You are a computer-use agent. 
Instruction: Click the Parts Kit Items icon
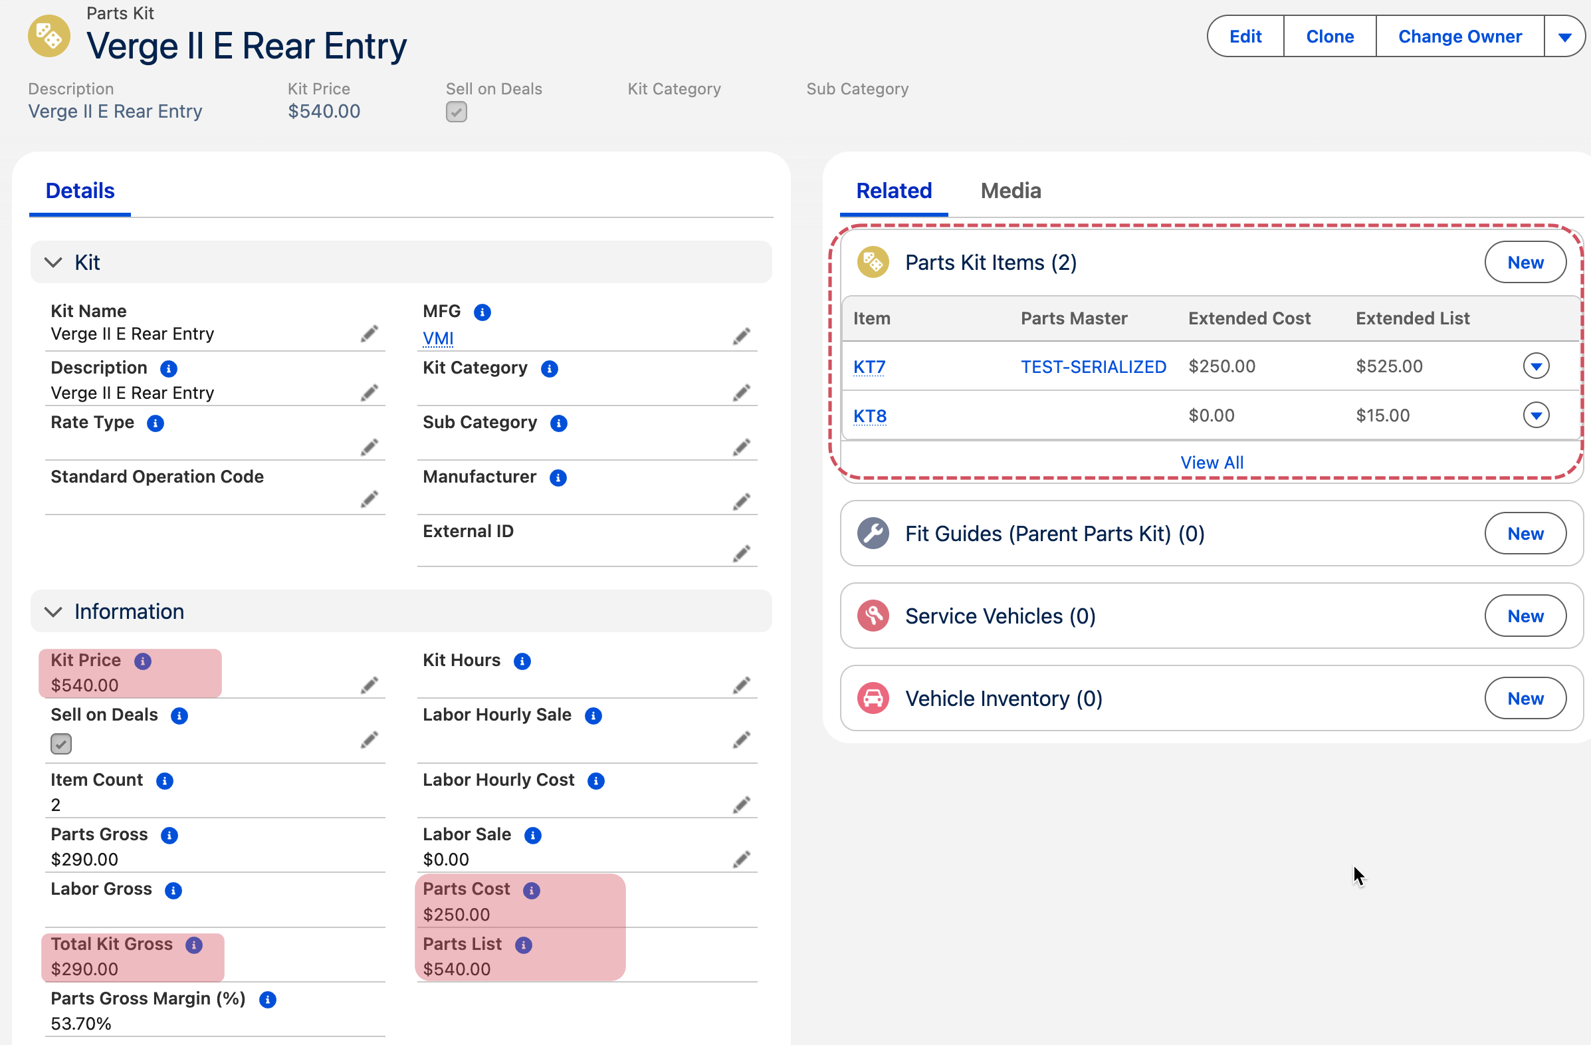873,262
